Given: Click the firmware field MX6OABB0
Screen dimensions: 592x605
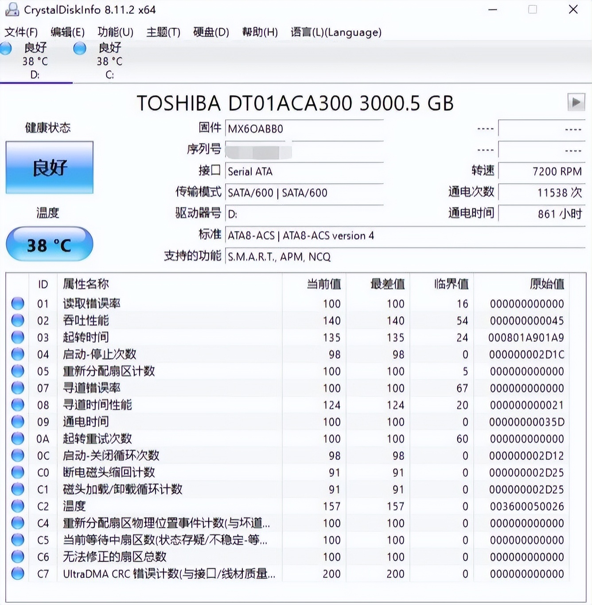Looking at the screenshot, I should [x=304, y=129].
